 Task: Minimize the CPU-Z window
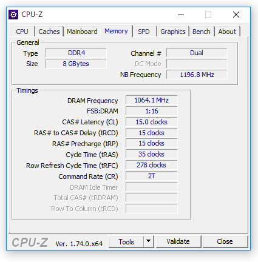(x=181, y=15)
